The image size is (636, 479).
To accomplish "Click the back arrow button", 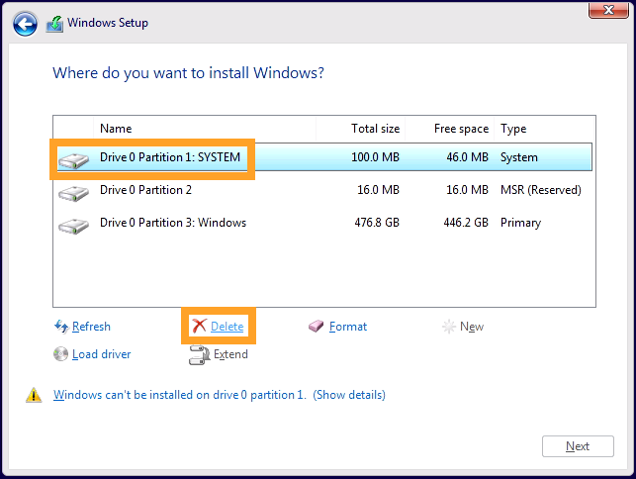I will (25, 23).
